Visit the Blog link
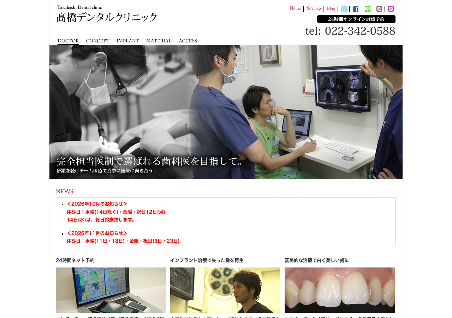 pyautogui.click(x=331, y=8)
